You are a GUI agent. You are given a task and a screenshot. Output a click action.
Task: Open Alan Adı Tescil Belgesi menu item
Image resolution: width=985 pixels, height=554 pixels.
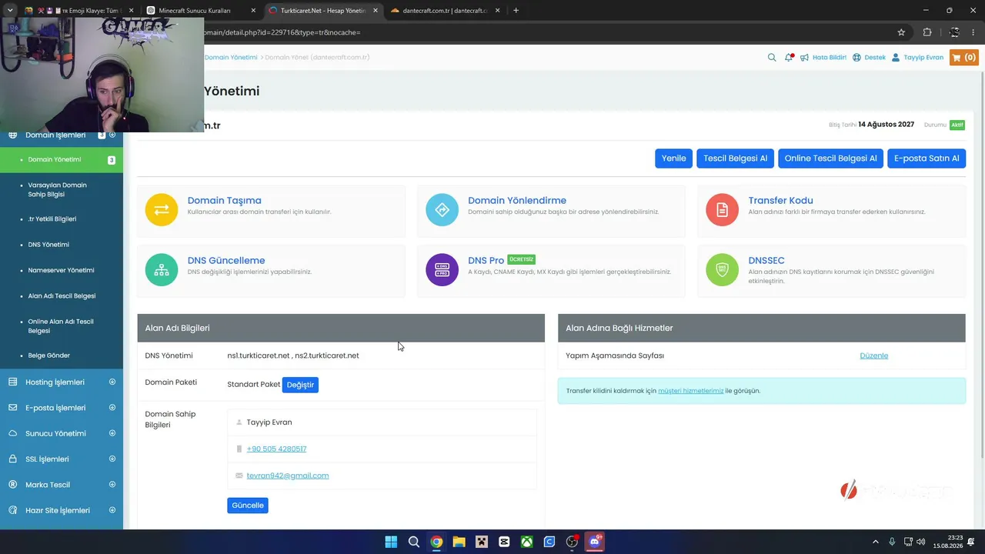click(x=62, y=295)
